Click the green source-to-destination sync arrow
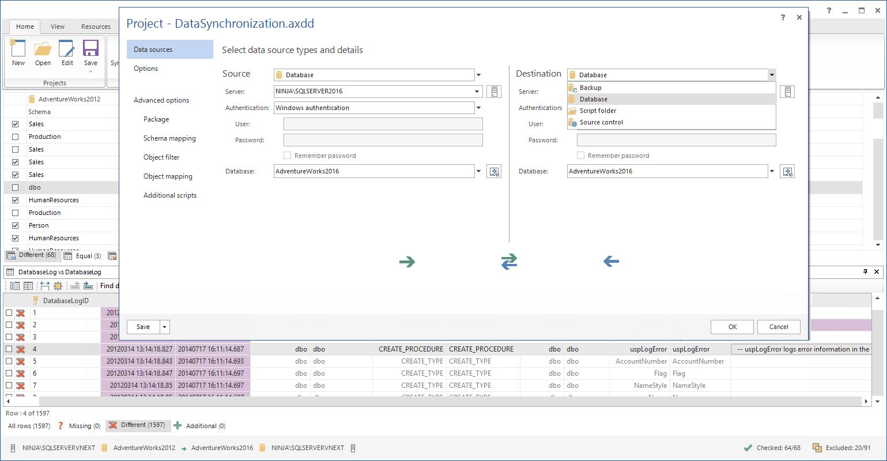 point(407,262)
